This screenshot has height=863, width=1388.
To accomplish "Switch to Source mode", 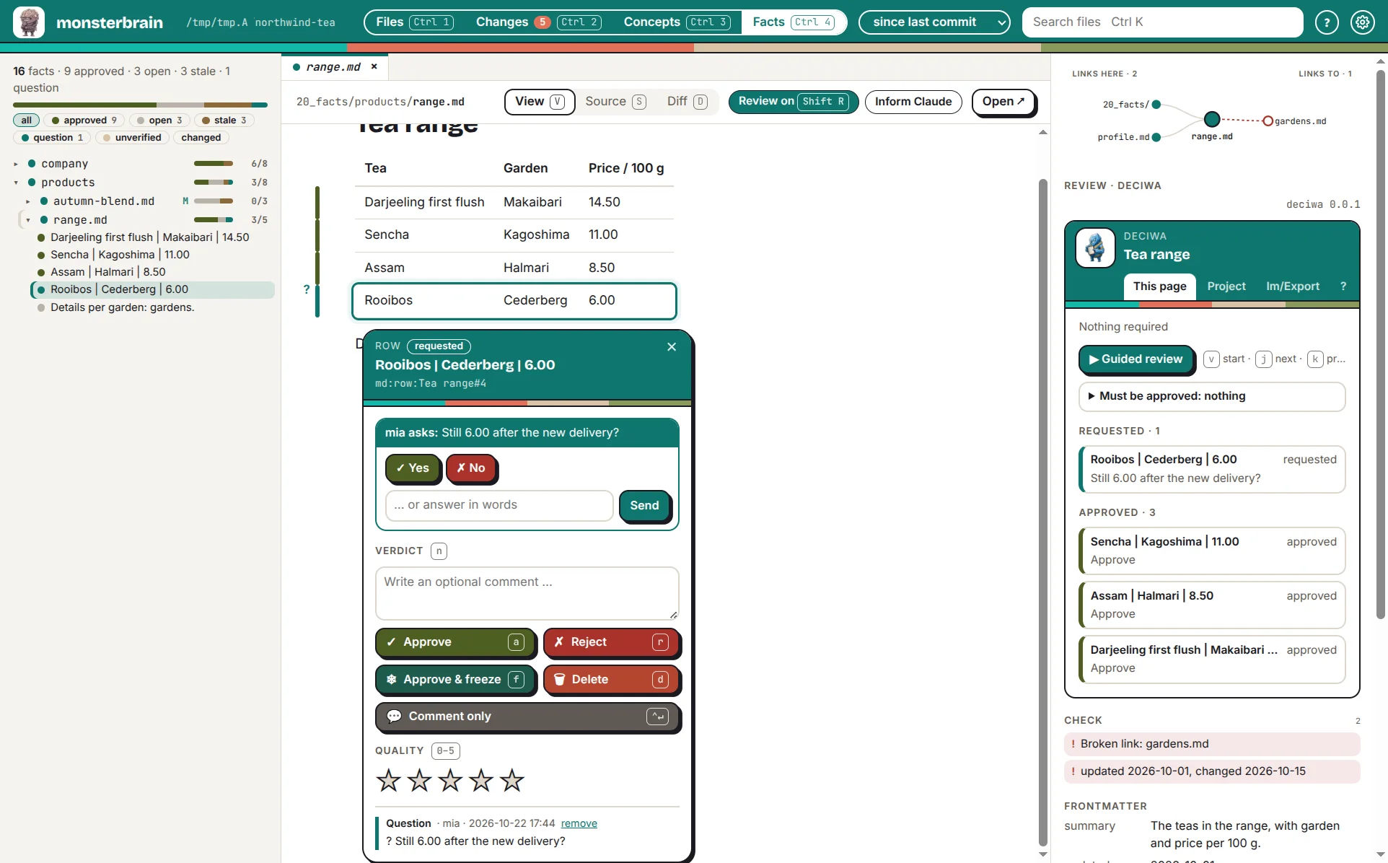I will pyautogui.click(x=615, y=102).
